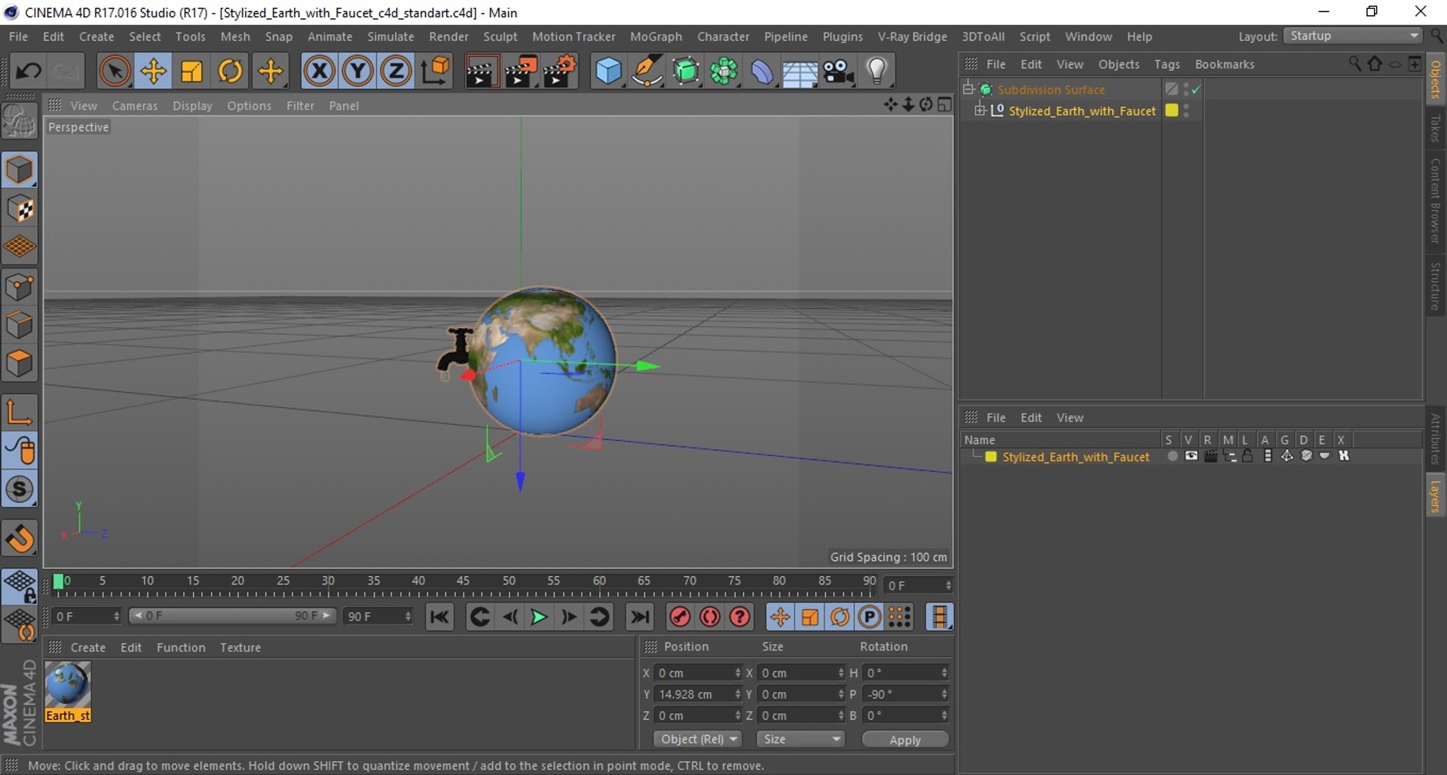
Task: Click the Undo arrow icon
Action: 29,72
